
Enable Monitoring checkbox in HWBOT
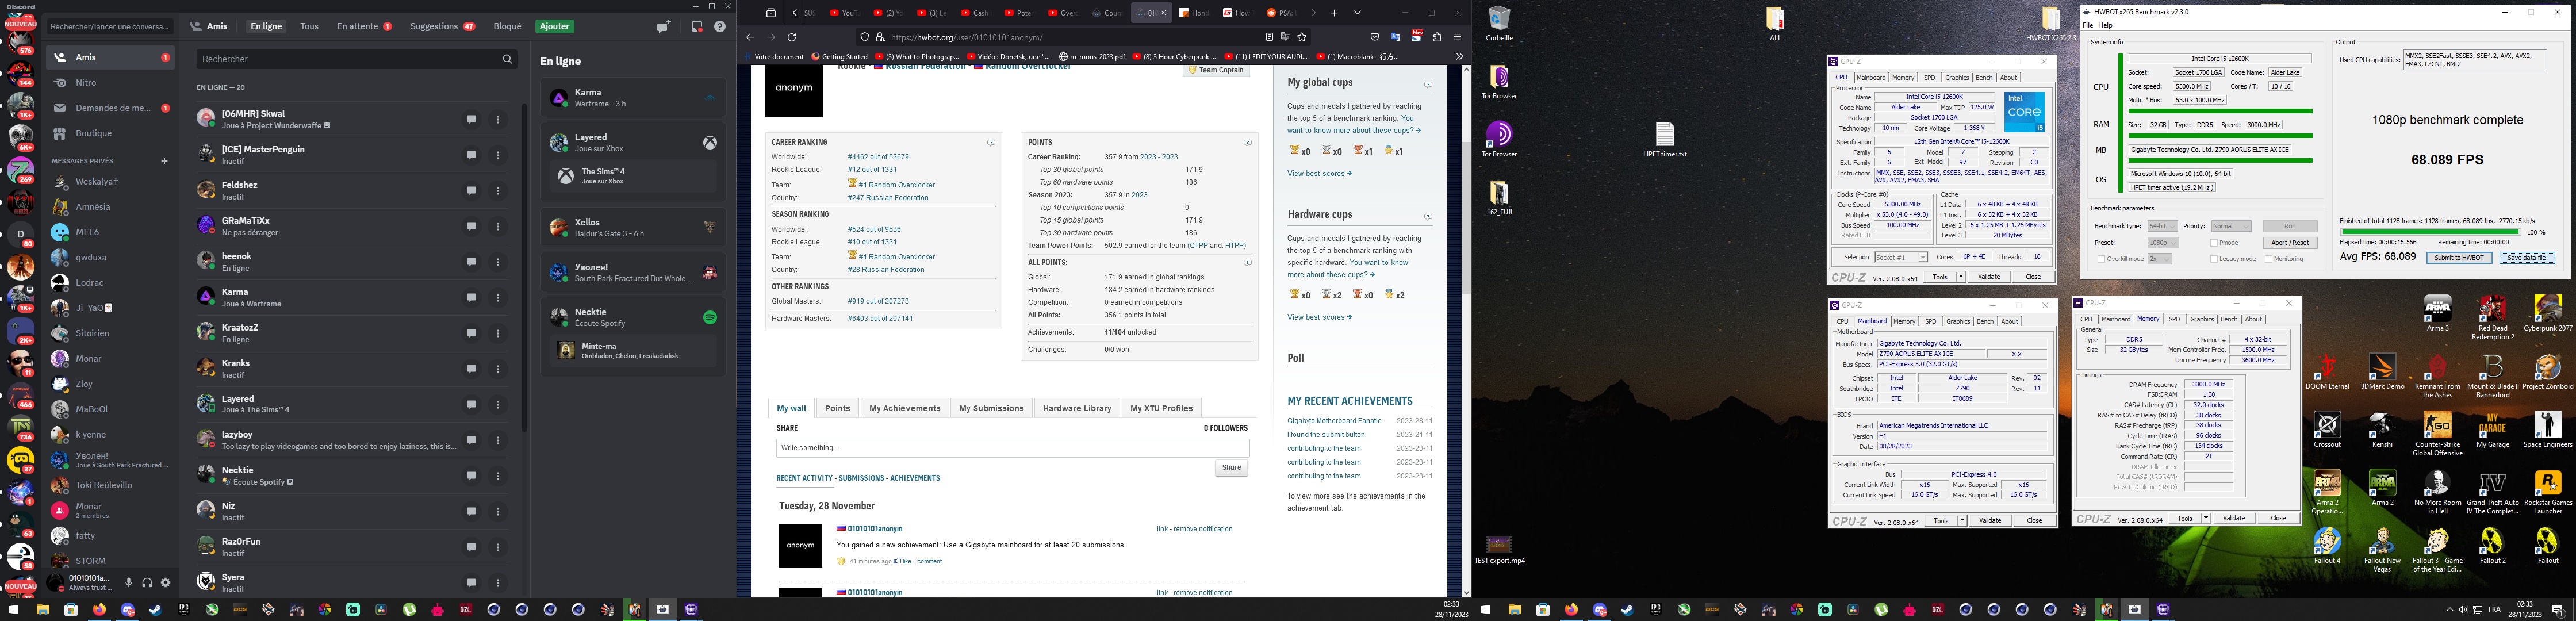coord(2270,259)
